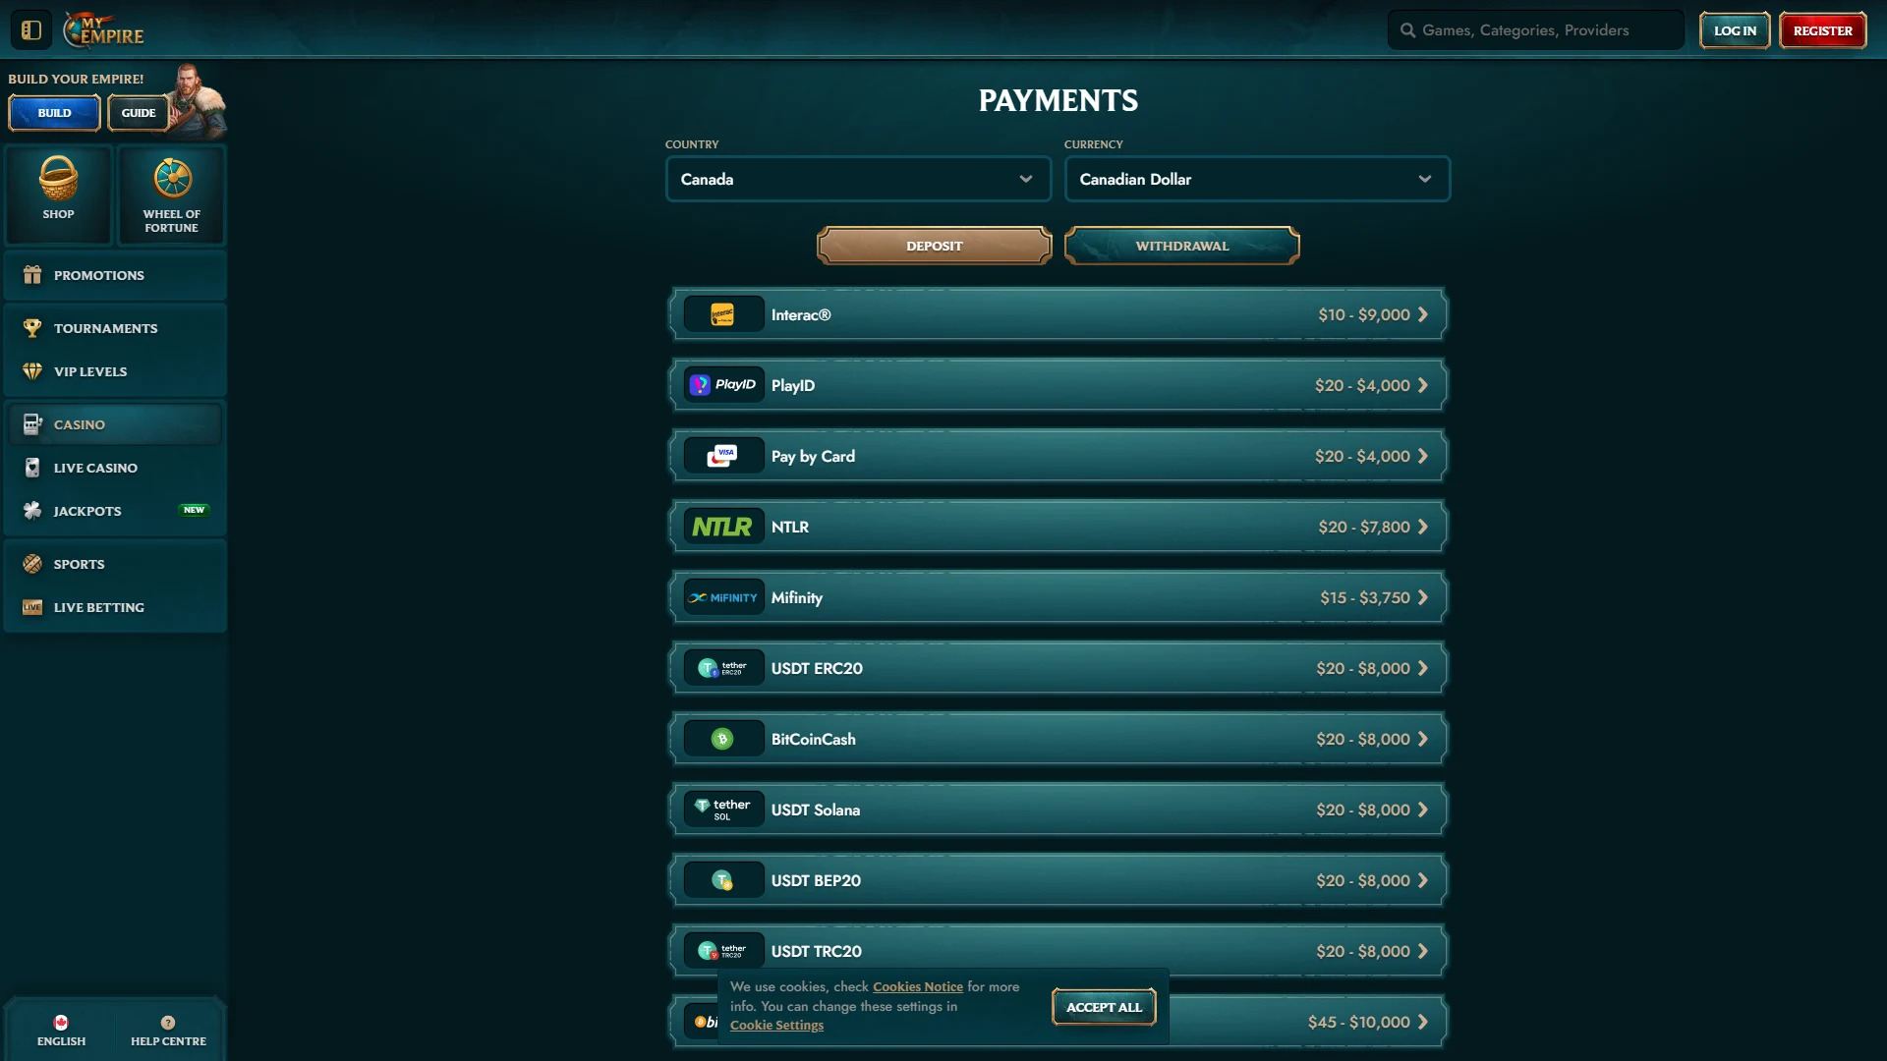The width and height of the screenshot is (1887, 1061).
Task: Expand PlayID row chevron arrow
Action: click(x=1423, y=385)
